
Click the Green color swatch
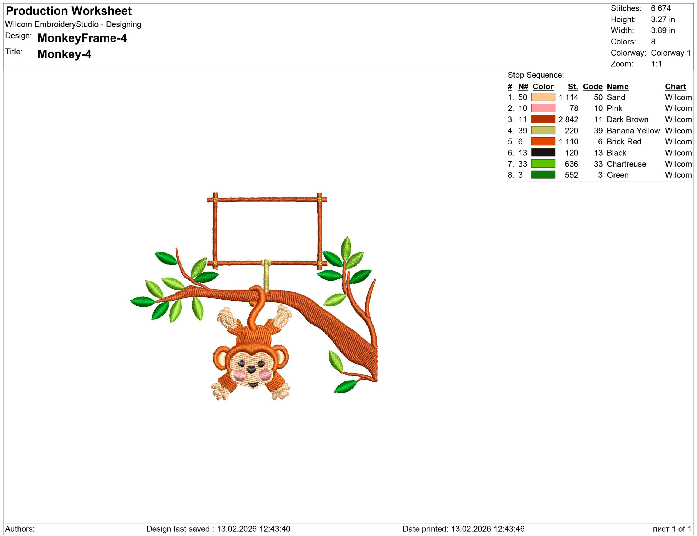pyautogui.click(x=543, y=175)
